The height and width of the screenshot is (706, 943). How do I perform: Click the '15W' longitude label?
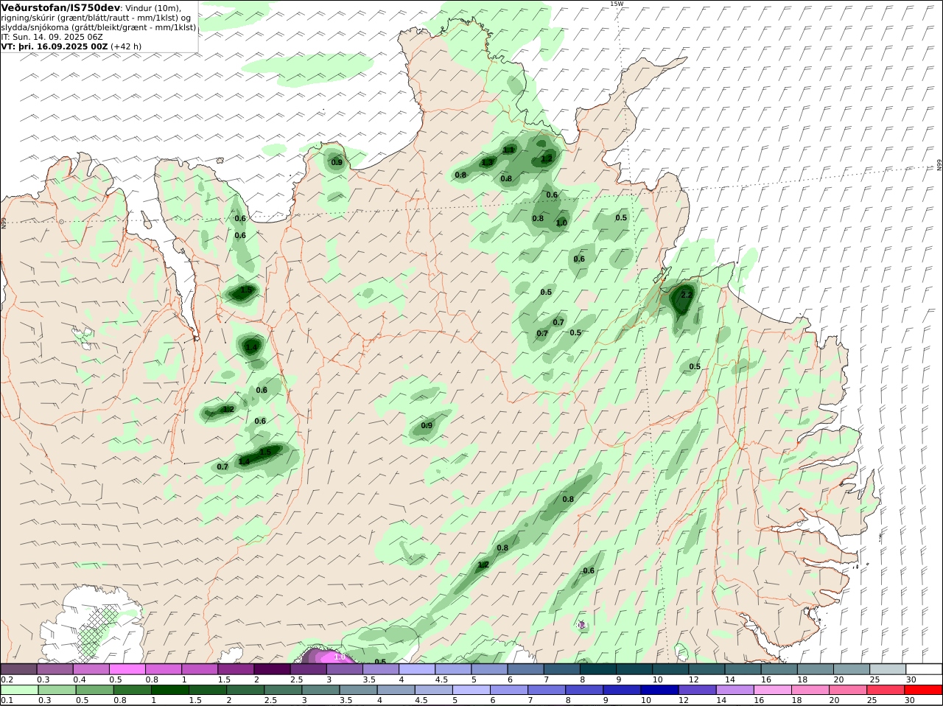[616, 4]
